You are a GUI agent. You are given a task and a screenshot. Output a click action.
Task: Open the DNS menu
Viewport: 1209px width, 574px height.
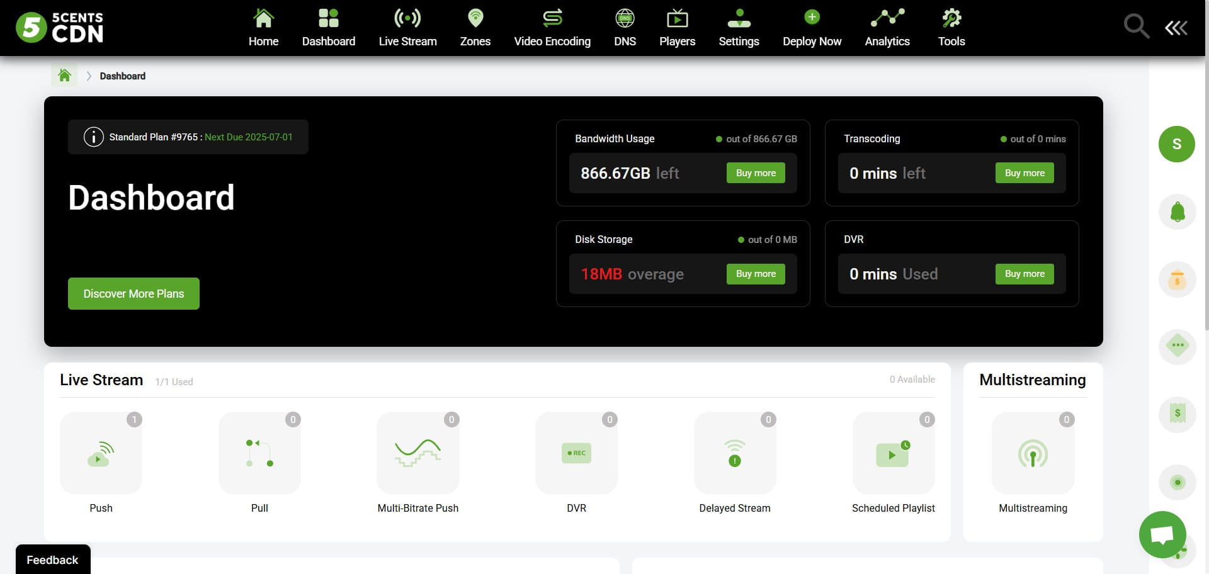[625, 28]
